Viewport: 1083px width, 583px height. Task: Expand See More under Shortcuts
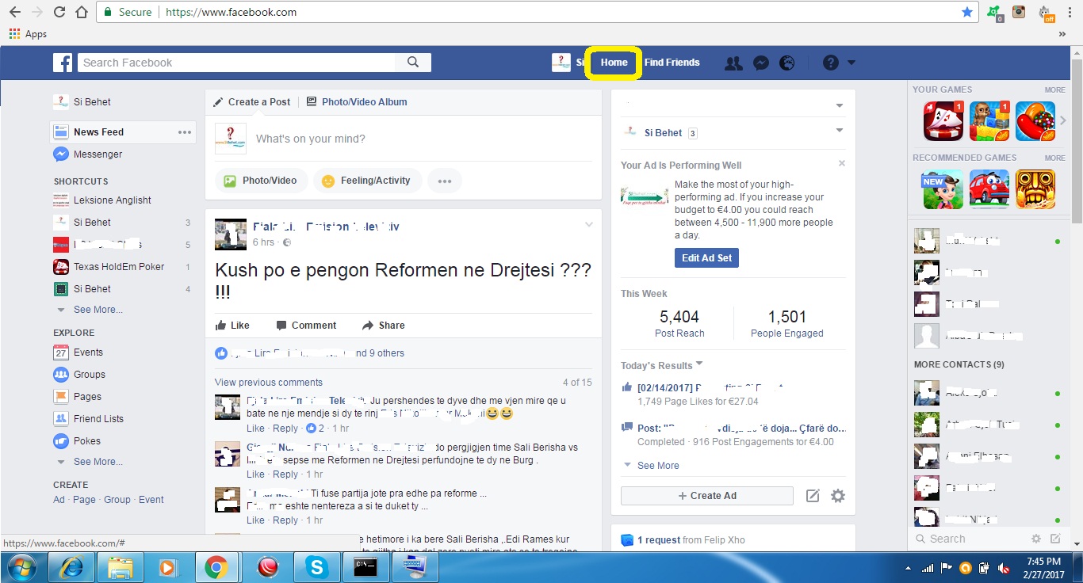(98, 310)
